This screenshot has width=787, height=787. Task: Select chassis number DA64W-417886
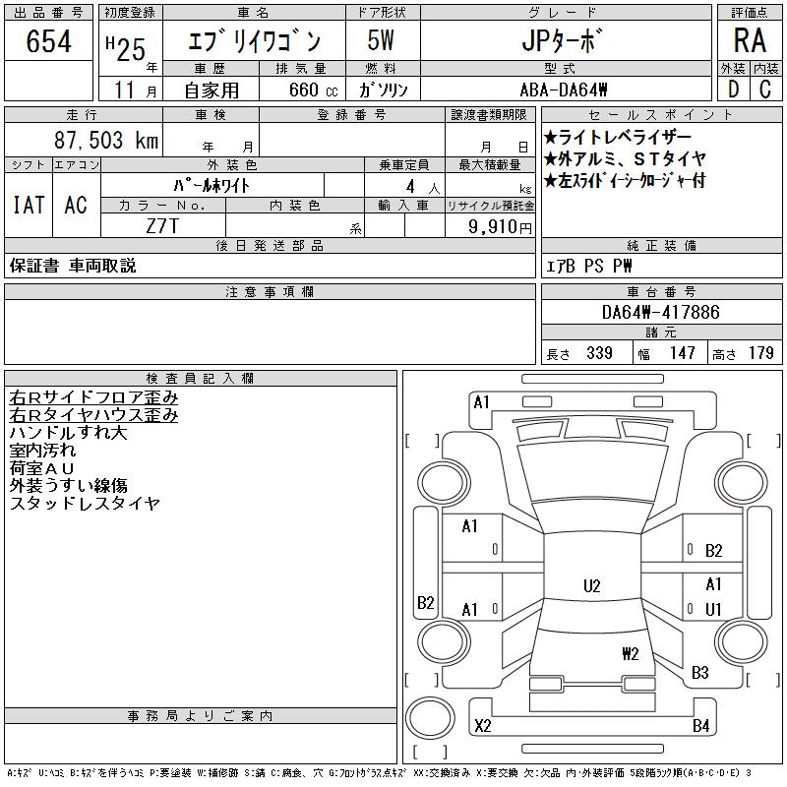click(660, 312)
